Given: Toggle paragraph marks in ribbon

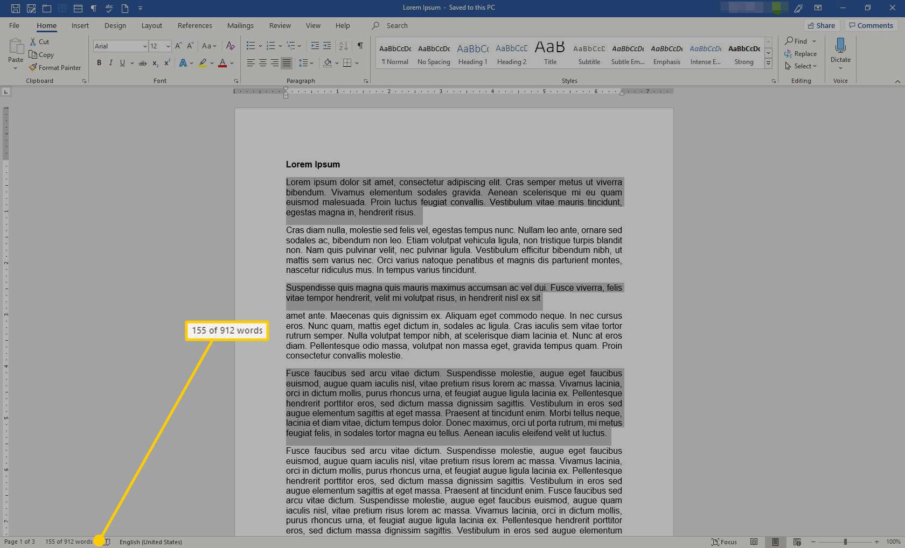Looking at the screenshot, I should point(360,46).
